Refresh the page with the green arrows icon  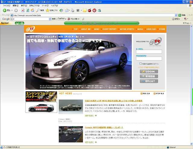coord(28,11)
